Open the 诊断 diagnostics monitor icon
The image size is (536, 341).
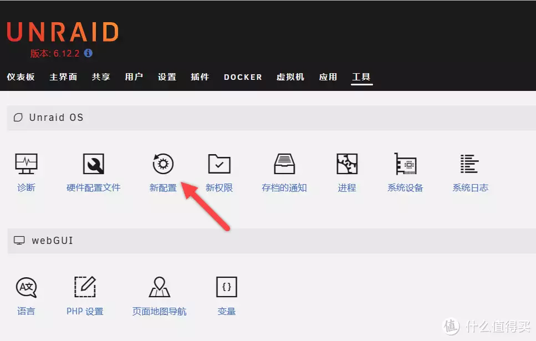[x=26, y=164]
